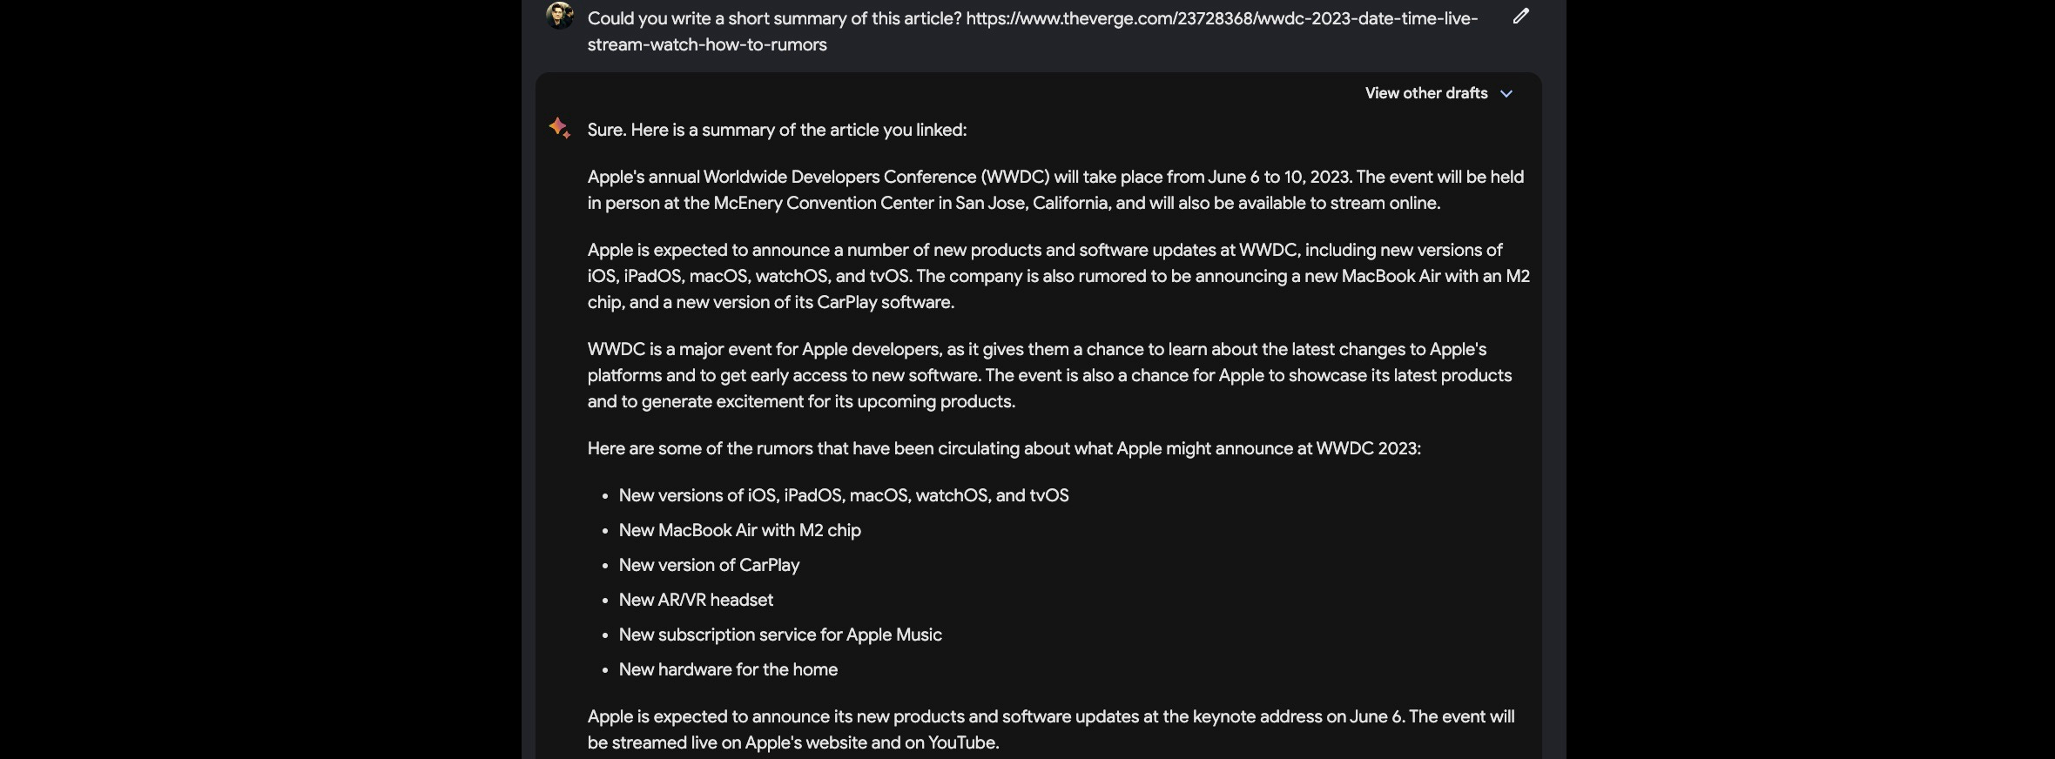
Task: Open View other drafts label
Action: click(x=1426, y=93)
